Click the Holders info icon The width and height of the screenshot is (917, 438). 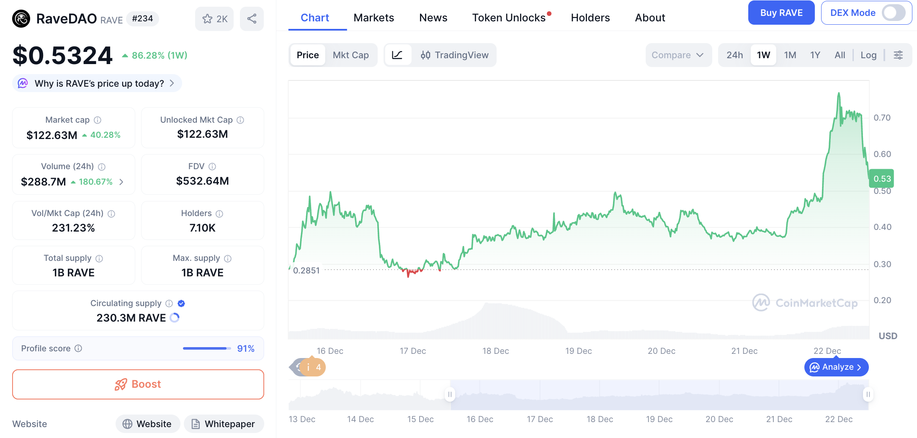219,214
